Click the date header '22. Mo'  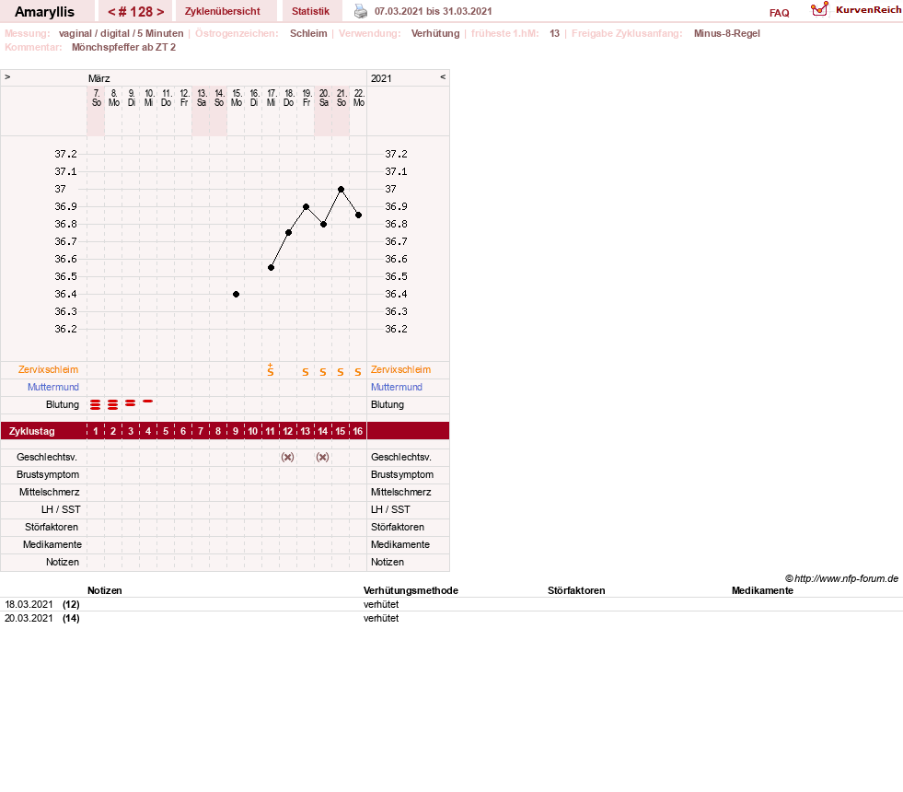(359, 98)
